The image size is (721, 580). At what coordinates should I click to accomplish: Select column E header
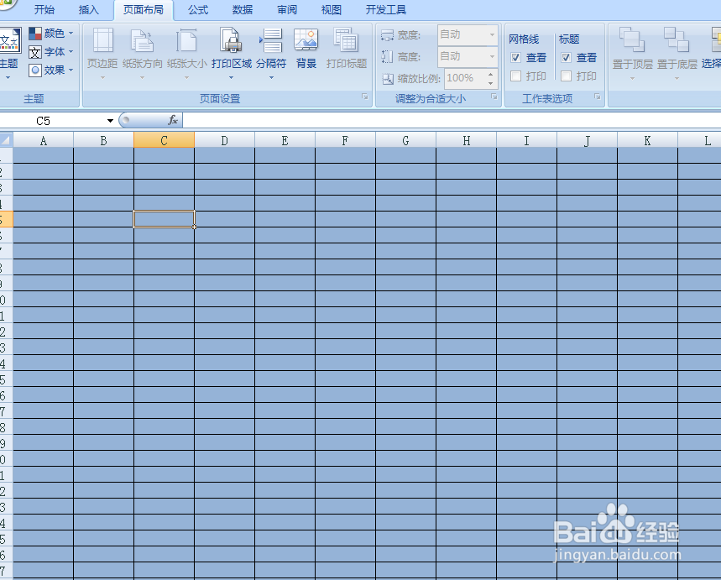point(285,140)
